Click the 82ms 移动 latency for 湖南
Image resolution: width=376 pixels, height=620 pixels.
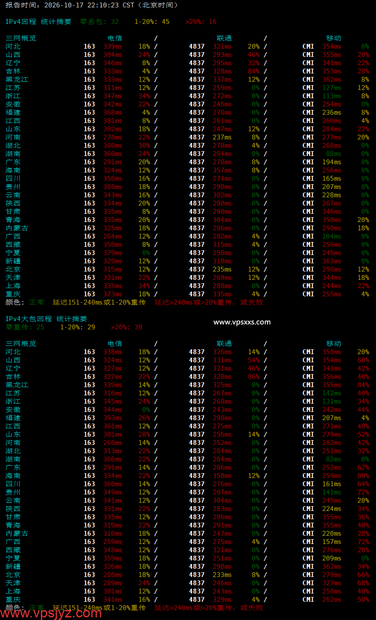tap(333, 459)
